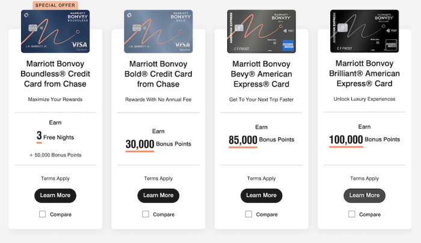
Task: Click the Brilliant American Express Card title
Action: [x=364, y=73]
